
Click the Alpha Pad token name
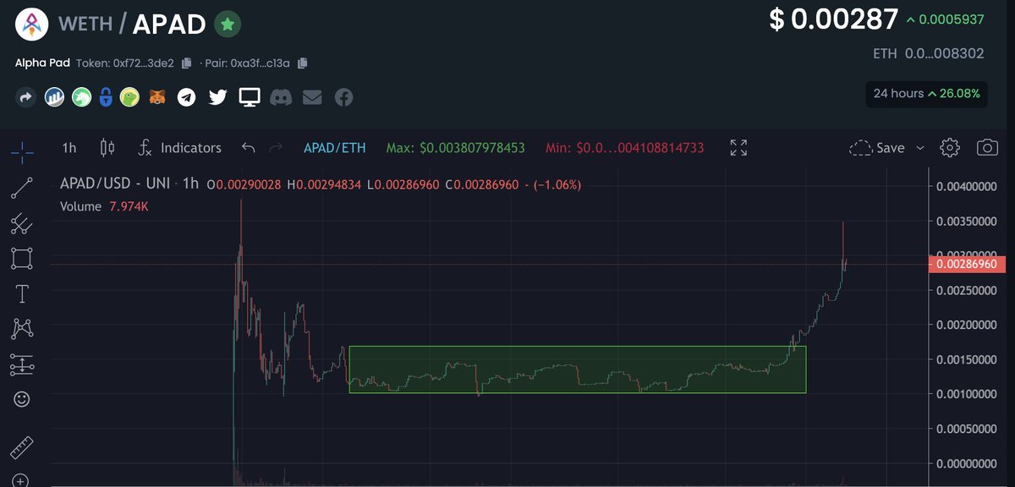click(41, 63)
